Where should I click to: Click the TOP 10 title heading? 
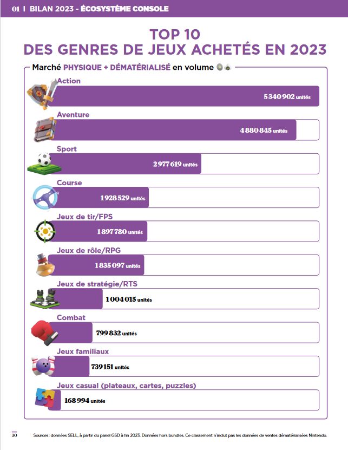click(174, 35)
